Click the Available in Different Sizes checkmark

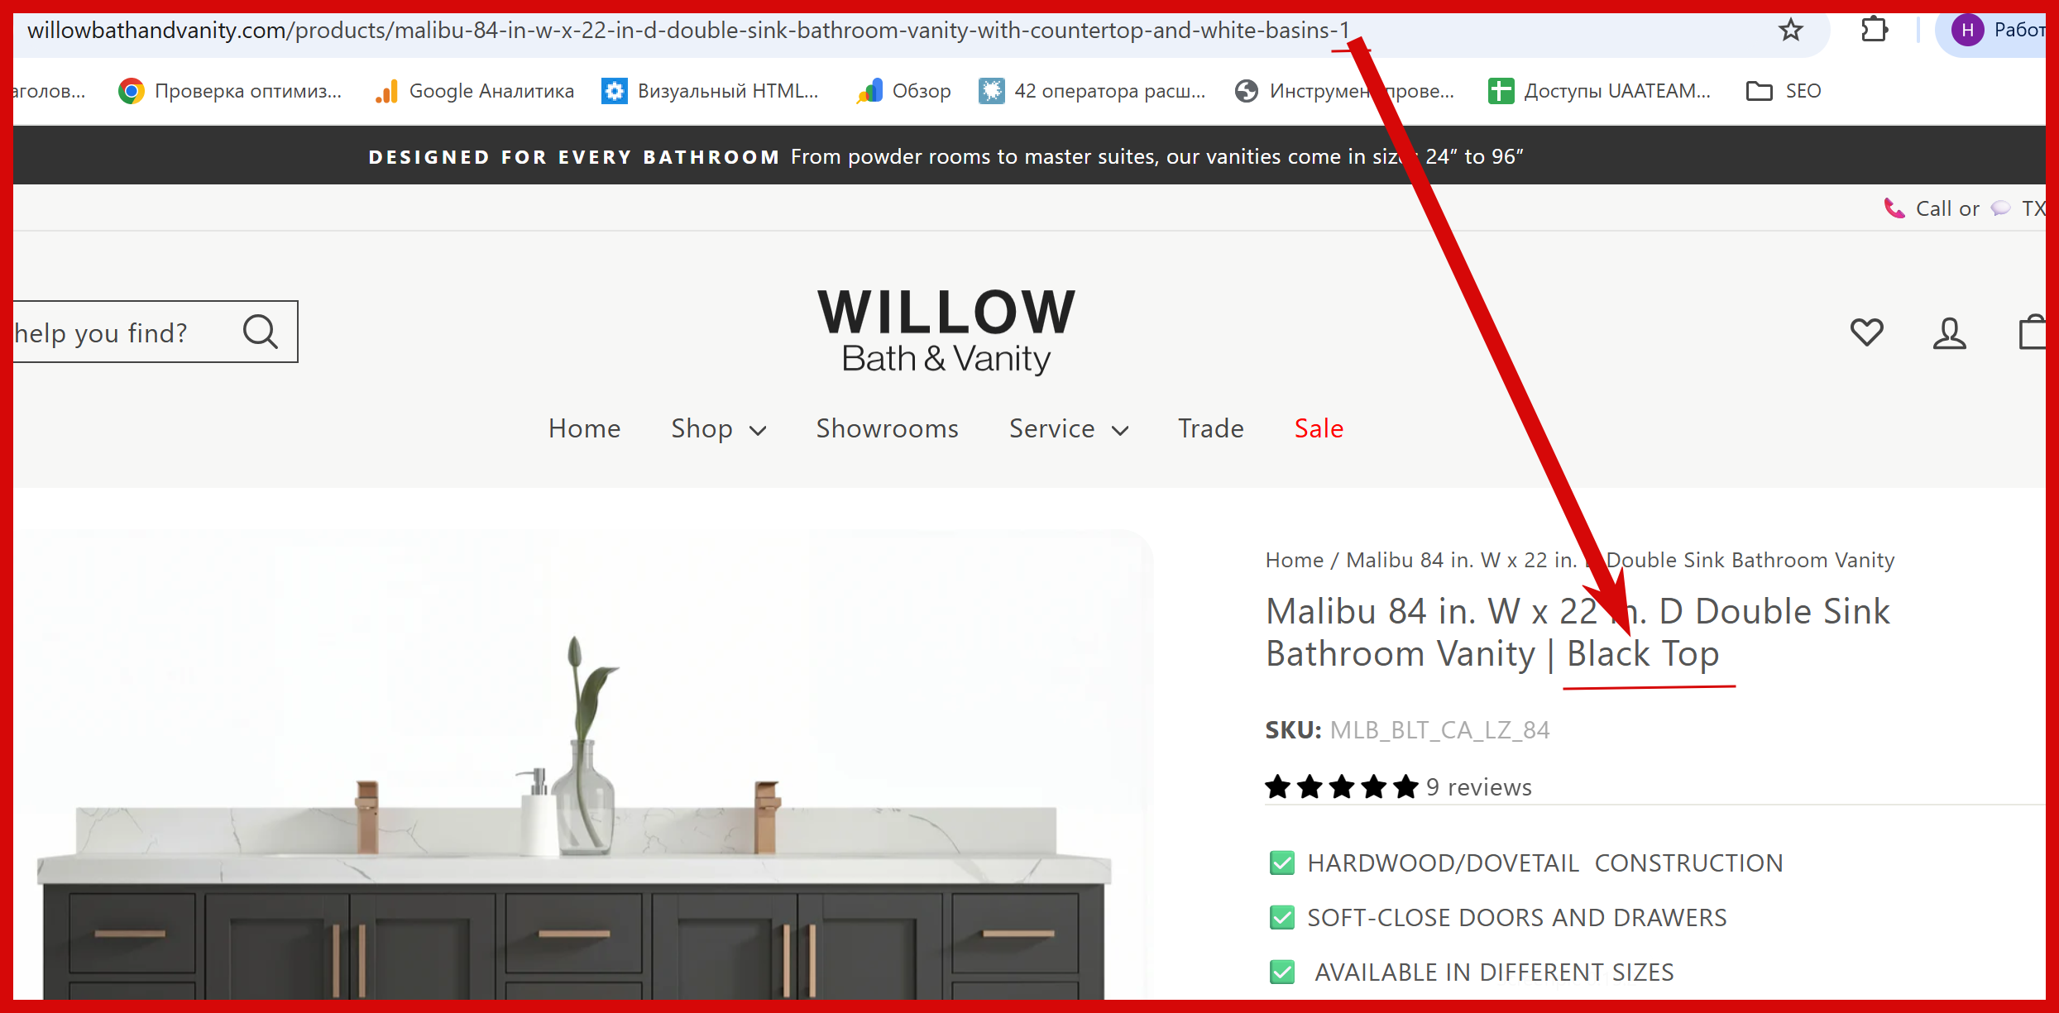(x=1282, y=972)
